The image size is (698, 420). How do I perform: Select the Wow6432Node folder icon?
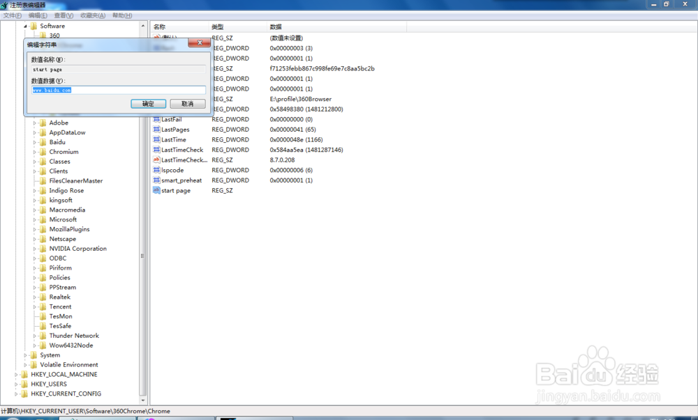point(43,345)
